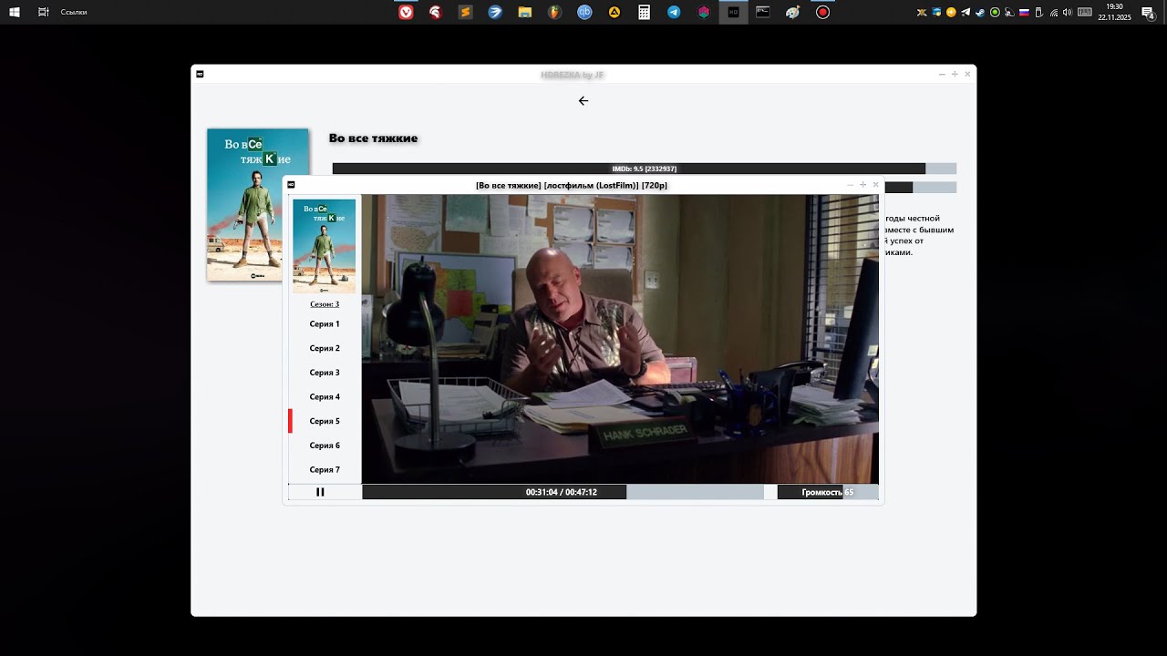Image resolution: width=1167 pixels, height=656 pixels.
Task: Click the green circle tray icon
Action: tap(995, 12)
